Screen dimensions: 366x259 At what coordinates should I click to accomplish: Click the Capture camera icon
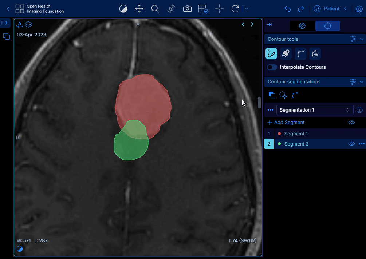pos(187,9)
